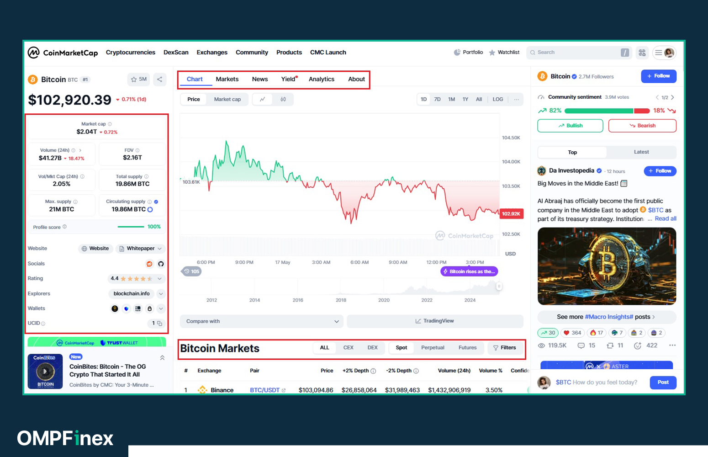The image size is (708, 457).
Task: Open the GitHub social icon
Action: point(161,264)
